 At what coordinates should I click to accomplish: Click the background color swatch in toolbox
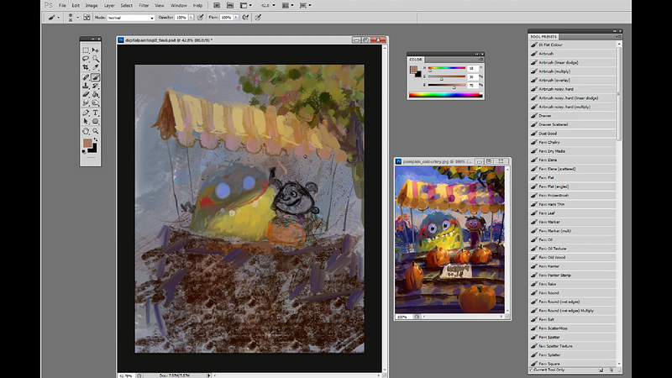point(93,149)
